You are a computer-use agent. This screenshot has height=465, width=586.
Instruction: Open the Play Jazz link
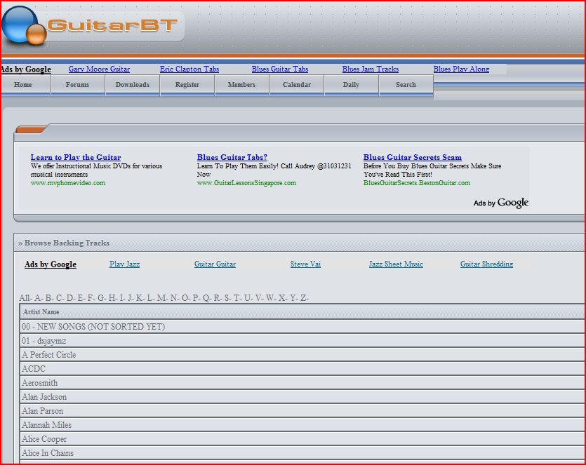(124, 264)
